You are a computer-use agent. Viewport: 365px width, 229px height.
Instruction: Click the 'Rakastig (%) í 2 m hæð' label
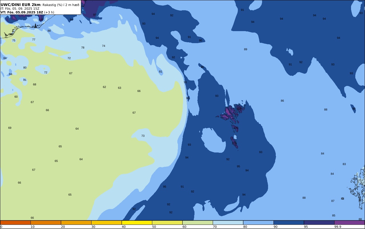[61, 5]
